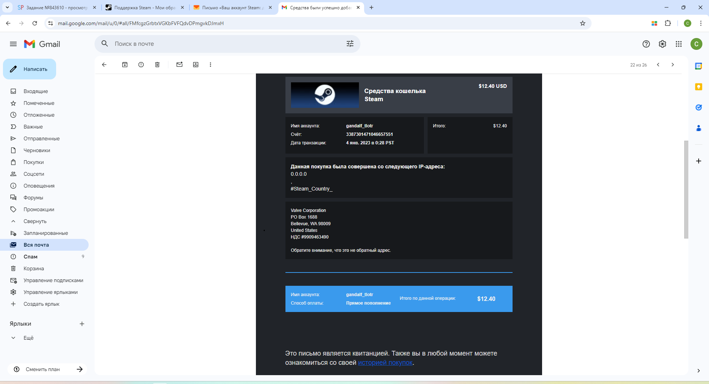709x384 pixels.
Task: Switch to the Письмо «Ваш аккаунт Steam» tab
Action: pos(232,7)
